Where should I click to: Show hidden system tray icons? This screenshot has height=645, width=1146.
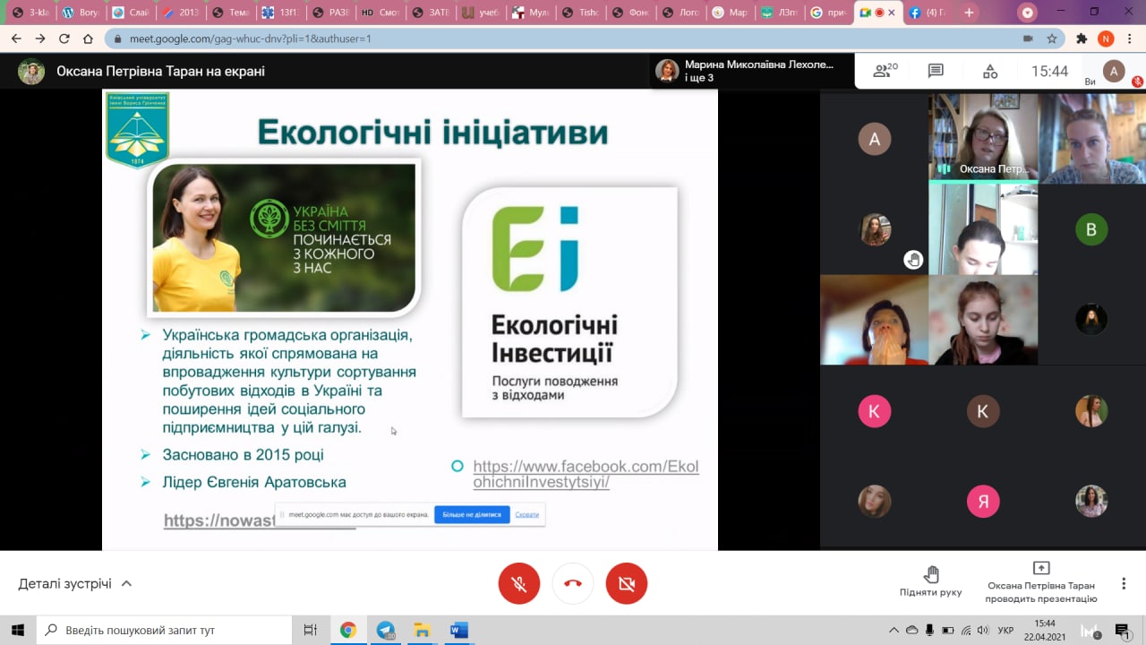coord(894,630)
